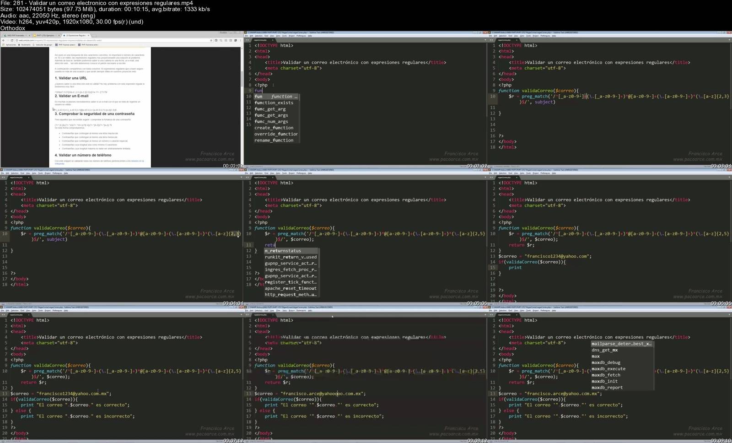This screenshot has width=732, height=443.
Task: Click bookmark star in browser address bar
Action: pos(211,40)
